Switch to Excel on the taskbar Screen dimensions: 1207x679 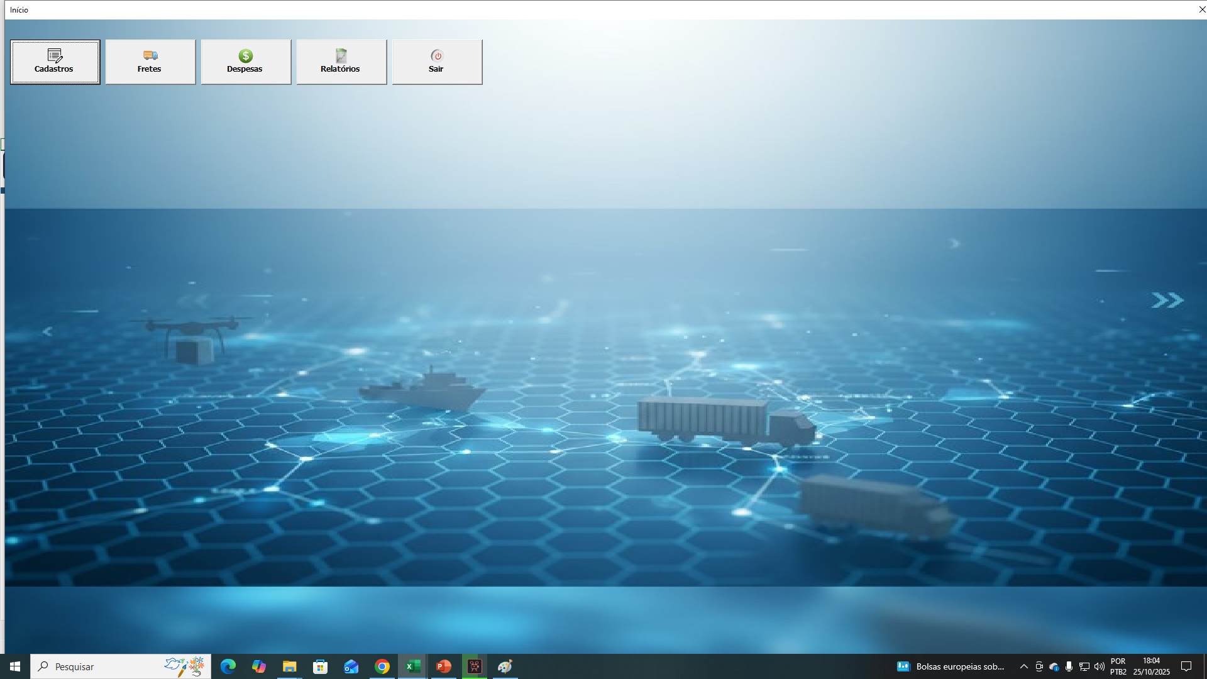click(413, 666)
